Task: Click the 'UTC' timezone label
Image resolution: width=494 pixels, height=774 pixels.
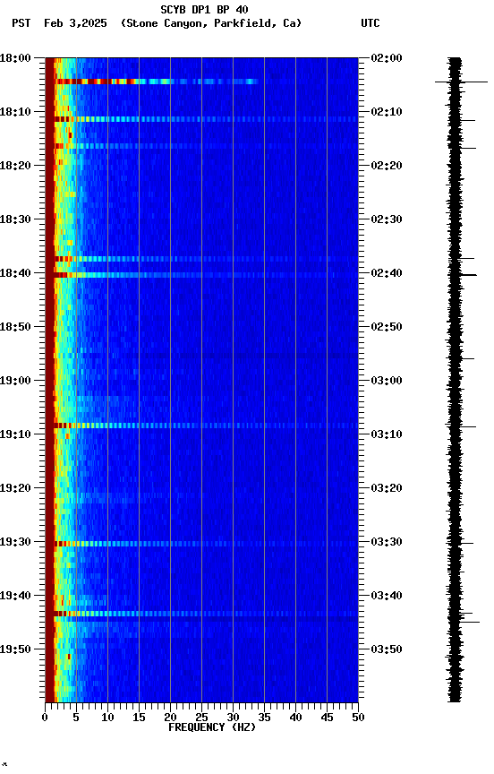Action: (x=370, y=23)
